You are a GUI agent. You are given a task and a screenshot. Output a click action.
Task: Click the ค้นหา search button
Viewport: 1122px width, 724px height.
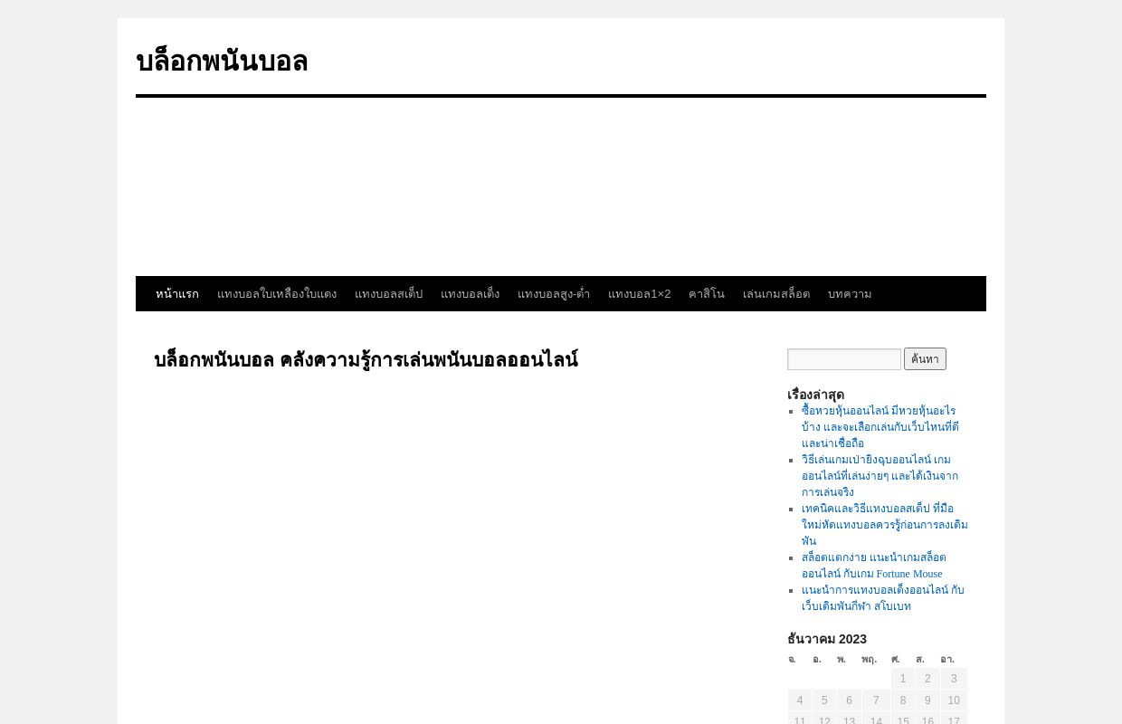(x=925, y=358)
